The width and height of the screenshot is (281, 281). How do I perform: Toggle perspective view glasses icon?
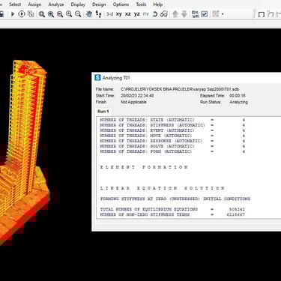tap(164, 14)
